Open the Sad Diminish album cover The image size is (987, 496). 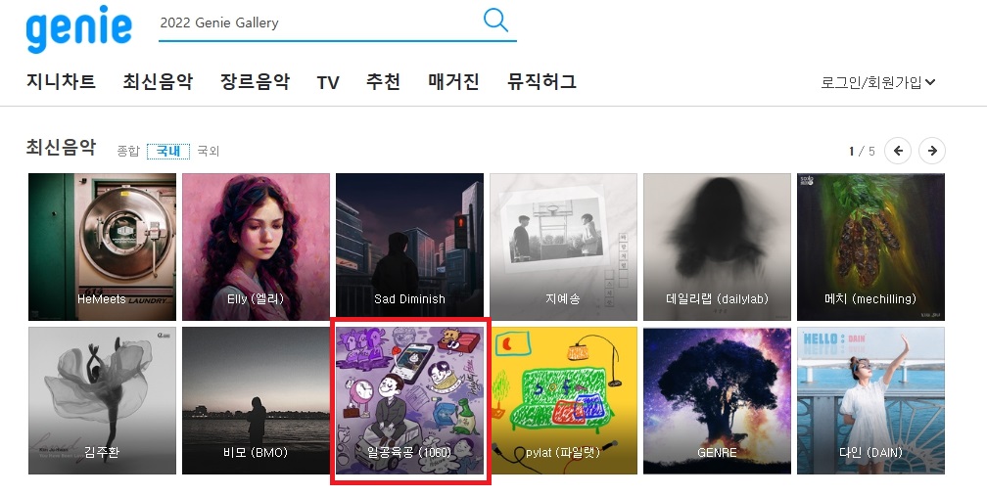409,248
